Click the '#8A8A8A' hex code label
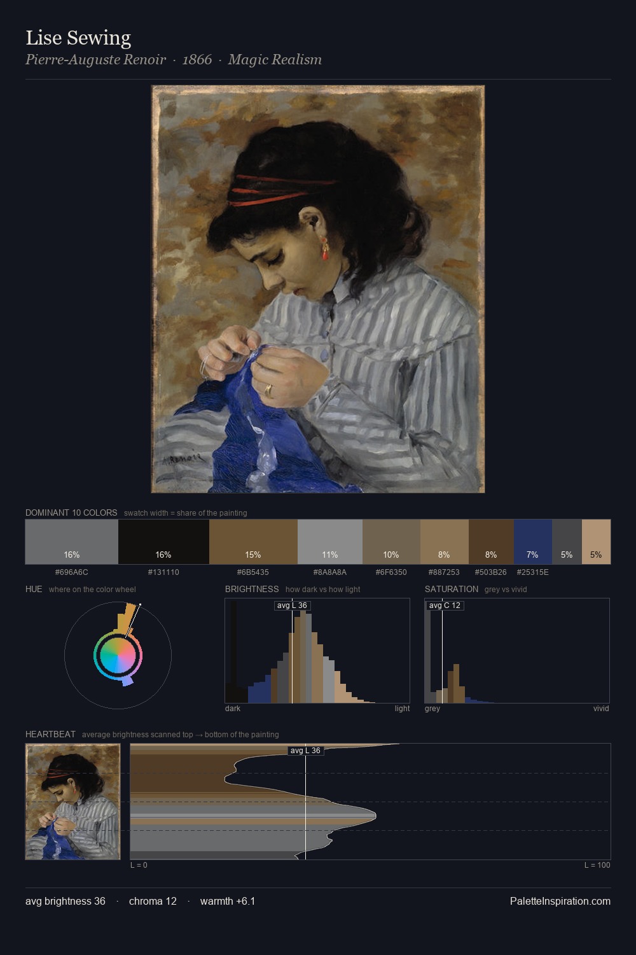The height and width of the screenshot is (955, 636). click(x=330, y=572)
